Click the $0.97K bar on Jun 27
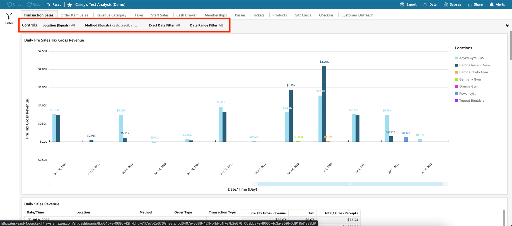Viewport: 512px width, 226px height. point(221,124)
